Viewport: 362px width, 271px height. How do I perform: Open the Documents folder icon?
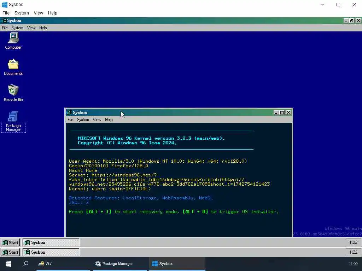click(x=13, y=67)
